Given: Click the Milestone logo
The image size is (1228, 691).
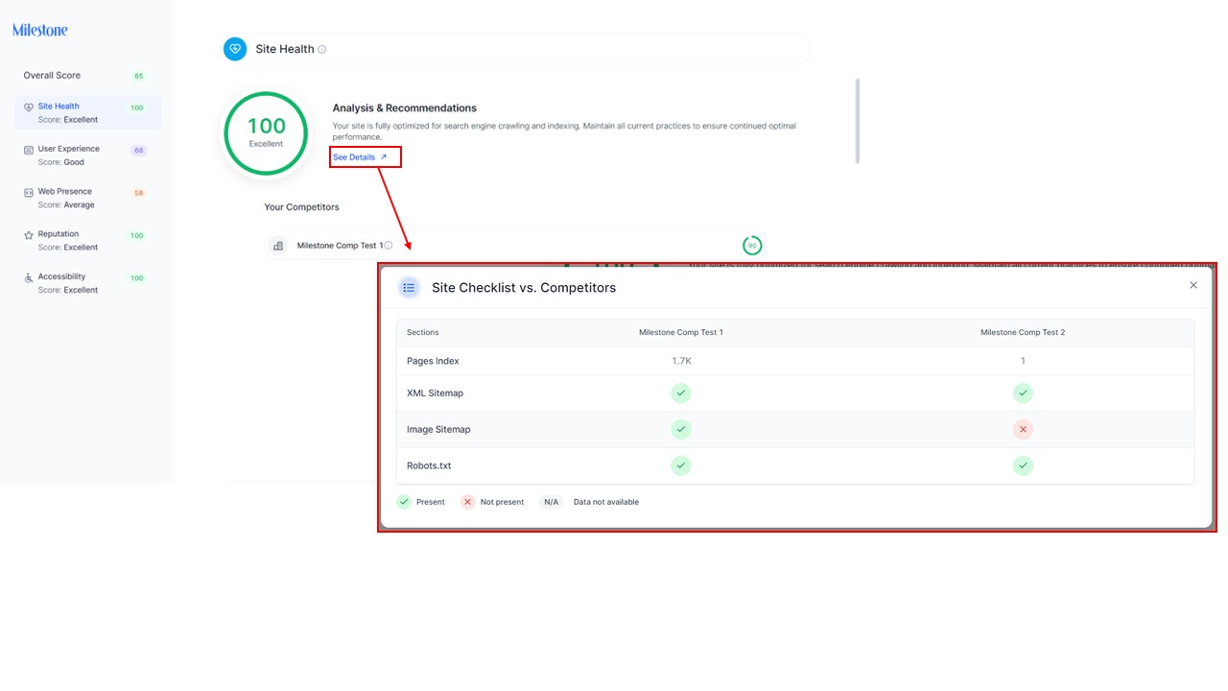Looking at the screenshot, I should 40,30.
